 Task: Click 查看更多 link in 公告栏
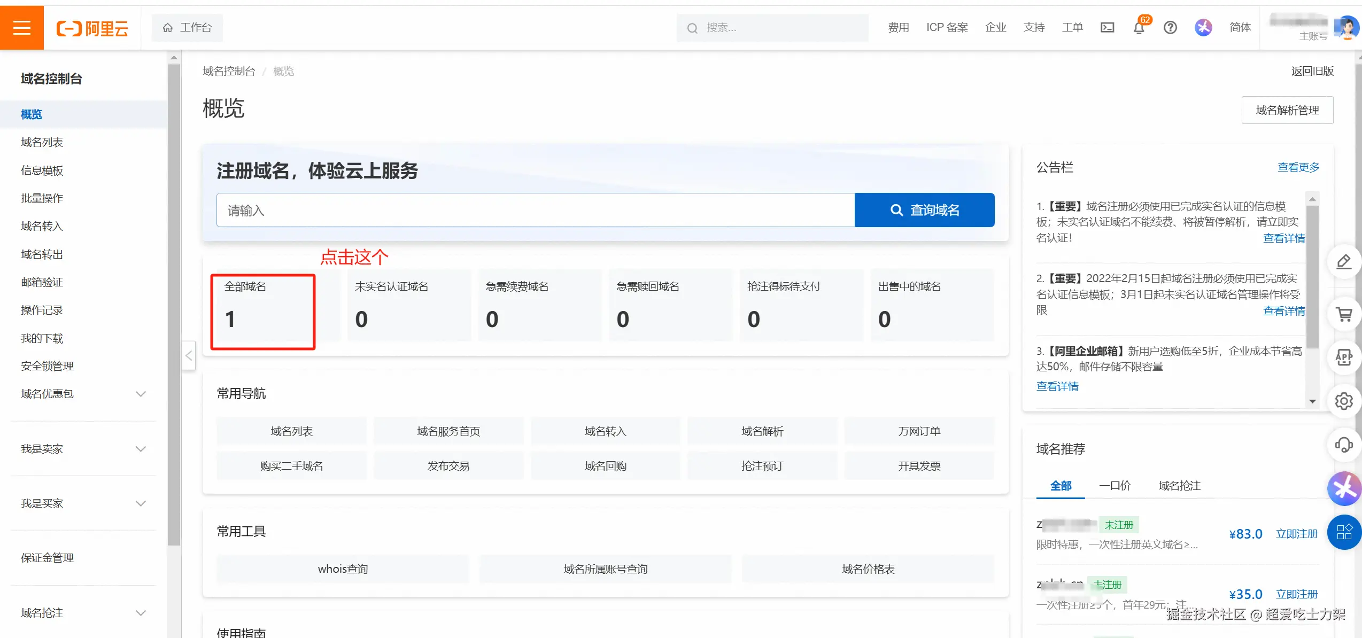1298,167
